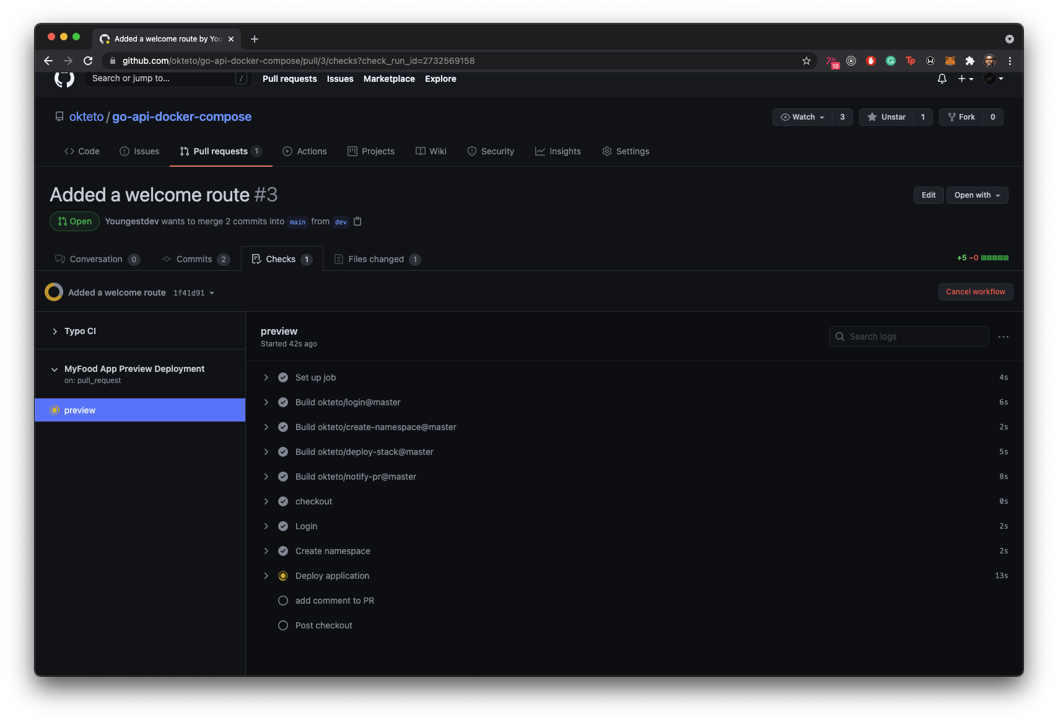This screenshot has width=1058, height=722.
Task: Switch to the Commits tab
Action: [x=196, y=259]
